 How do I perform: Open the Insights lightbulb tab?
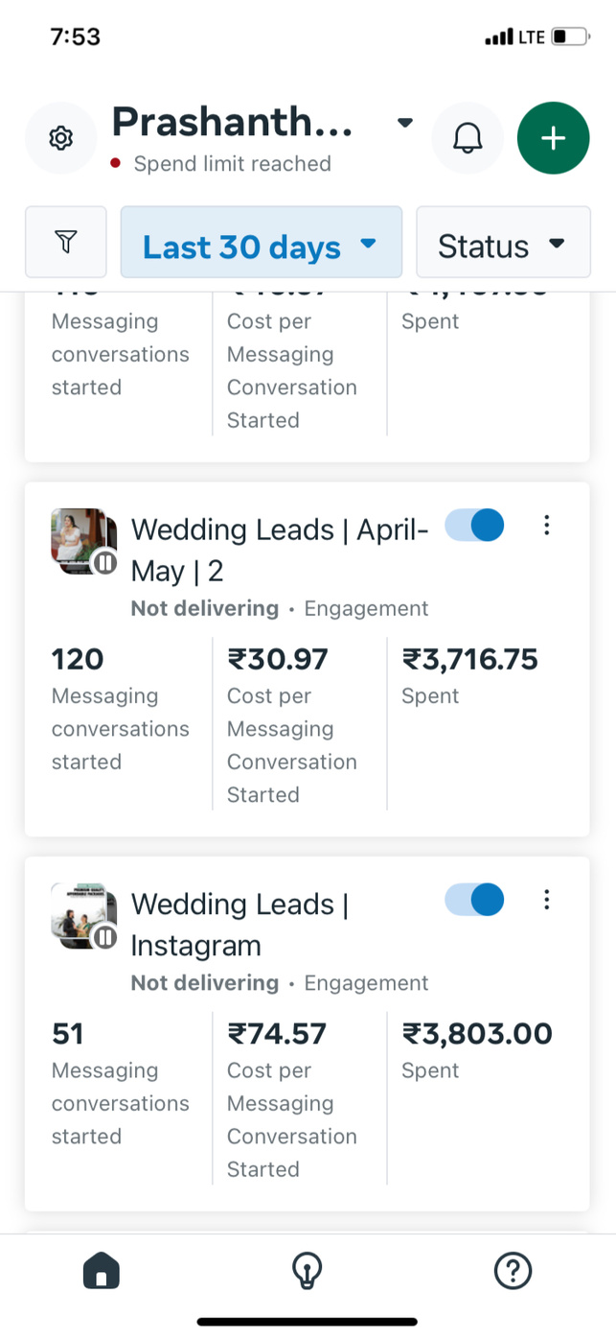(307, 1271)
